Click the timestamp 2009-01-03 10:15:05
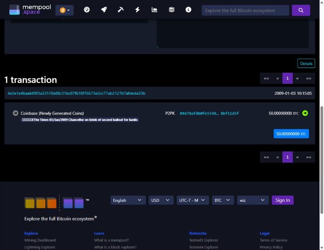Screen dimensions: 324x250 pos(293,93)
